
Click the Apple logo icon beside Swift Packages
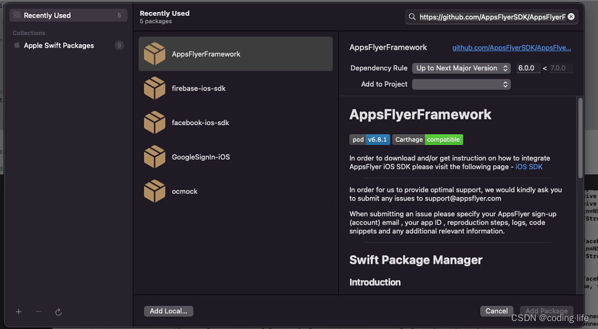point(17,45)
